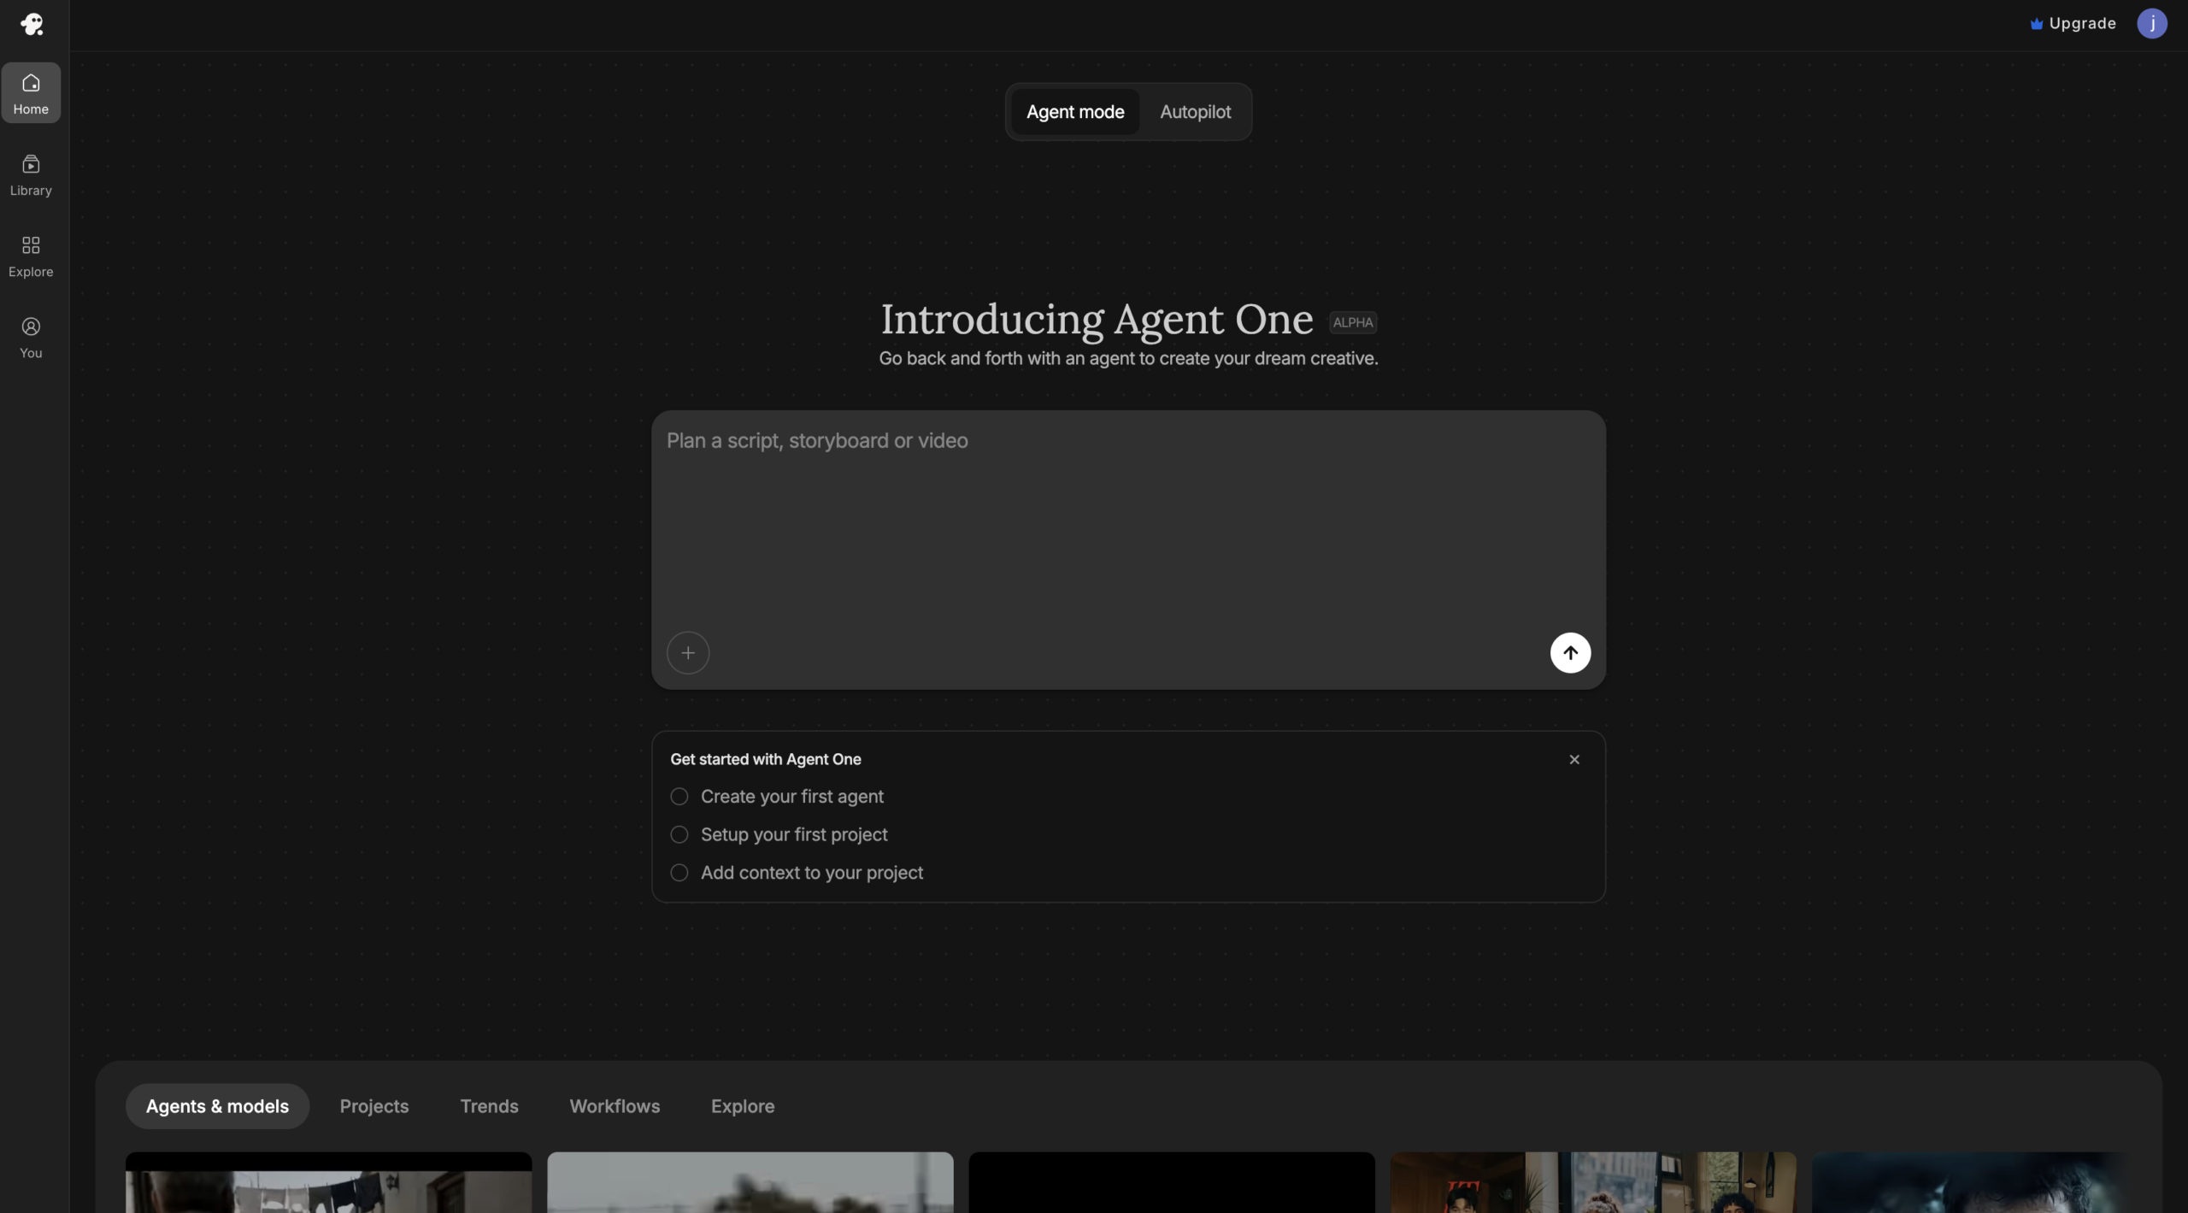The height and width of the screenshot is (1213, 2188).
Task: Open the user avatar account menu
Action: click(x=2152, y=23)
